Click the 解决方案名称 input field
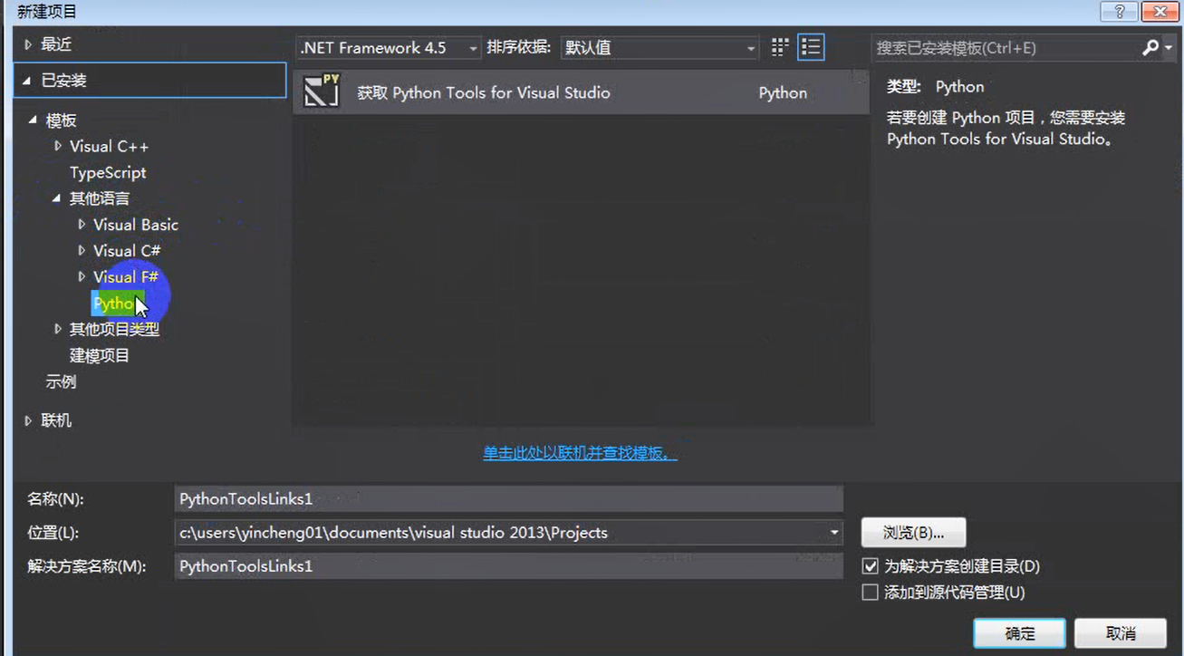1184x656 pixels. click(507, 565)
